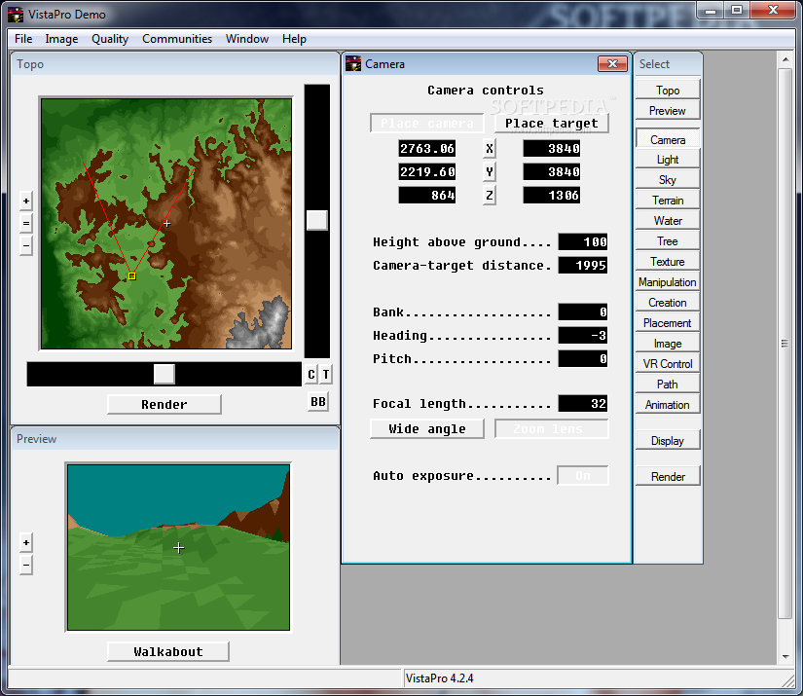This screenshot has width=803, height=696.
Task: Click the Pitch value field
Action: (583, 358)
